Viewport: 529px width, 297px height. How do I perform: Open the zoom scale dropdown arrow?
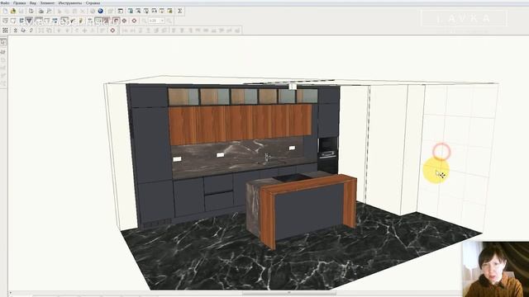162,21
